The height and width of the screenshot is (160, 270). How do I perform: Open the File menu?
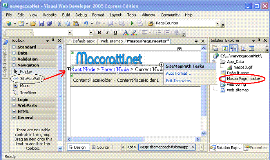point(9,15)
